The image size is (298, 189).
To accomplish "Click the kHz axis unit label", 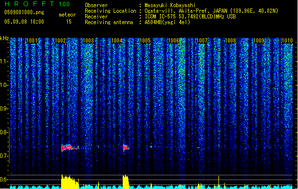I will [x=4, y=38].
